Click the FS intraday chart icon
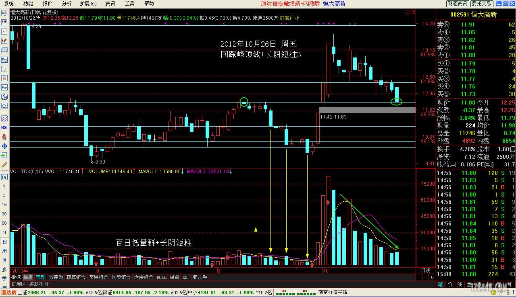The width and height of the screenshot is (516, 297). tap(4, 177)
